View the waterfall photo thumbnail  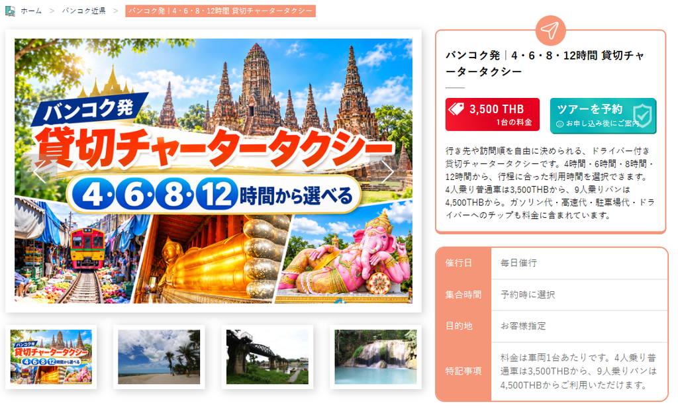coord(375,357)
